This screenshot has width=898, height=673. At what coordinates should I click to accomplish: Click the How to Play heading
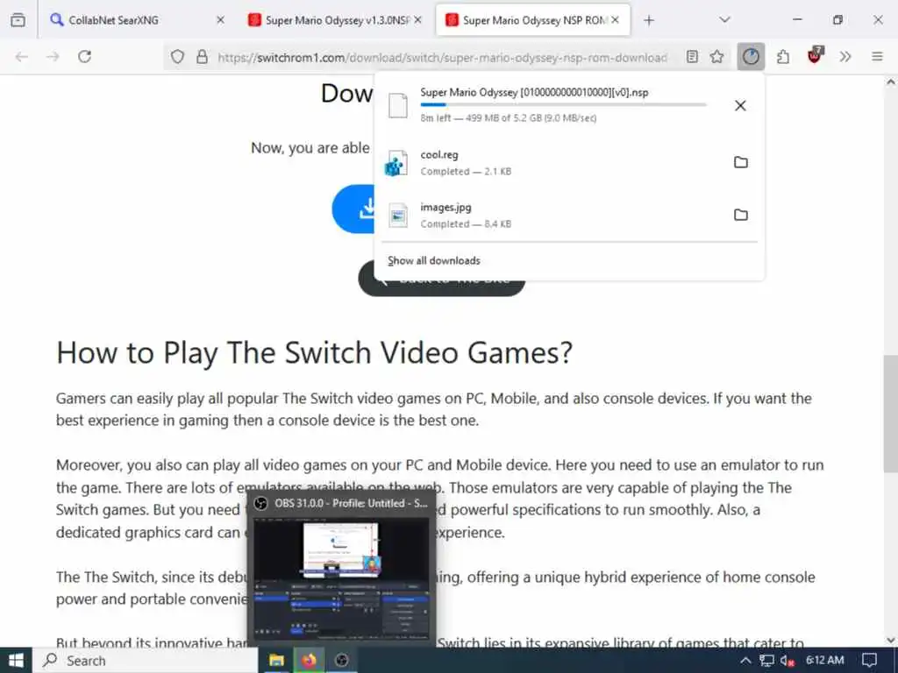click(x=315, y=352)
